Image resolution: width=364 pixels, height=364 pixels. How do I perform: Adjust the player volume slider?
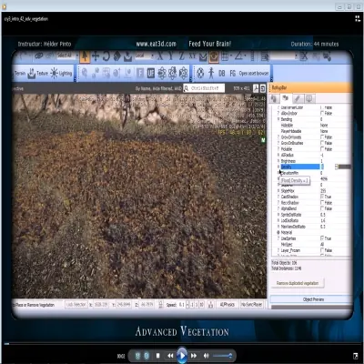coord(223,356)
